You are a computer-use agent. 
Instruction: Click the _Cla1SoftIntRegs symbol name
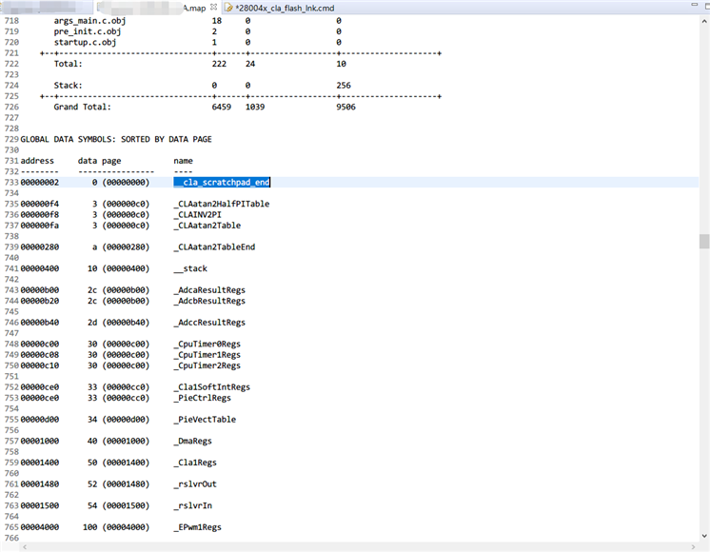(x=212, y=387)
